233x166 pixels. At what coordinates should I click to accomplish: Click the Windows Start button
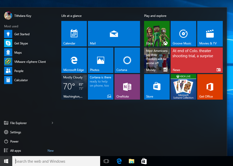click(6, 161)
